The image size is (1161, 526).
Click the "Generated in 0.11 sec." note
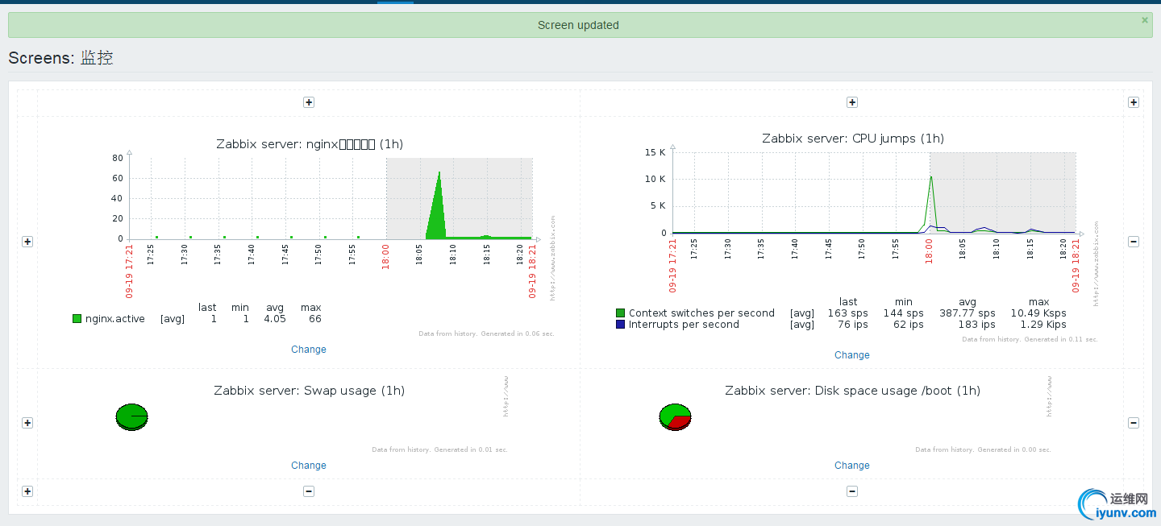tap(1061, 339)
